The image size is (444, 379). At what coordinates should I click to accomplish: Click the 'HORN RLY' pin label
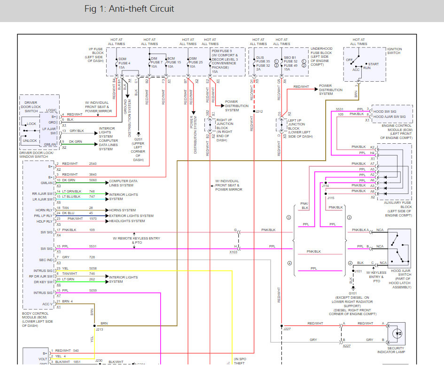[44, 210]
